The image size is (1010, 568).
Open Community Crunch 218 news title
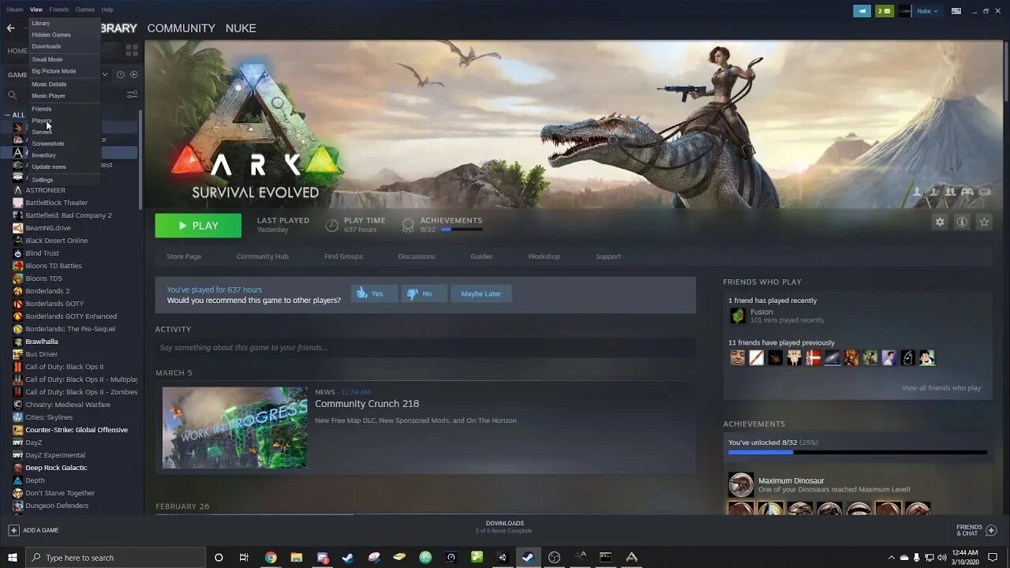(x=367, y=404)
